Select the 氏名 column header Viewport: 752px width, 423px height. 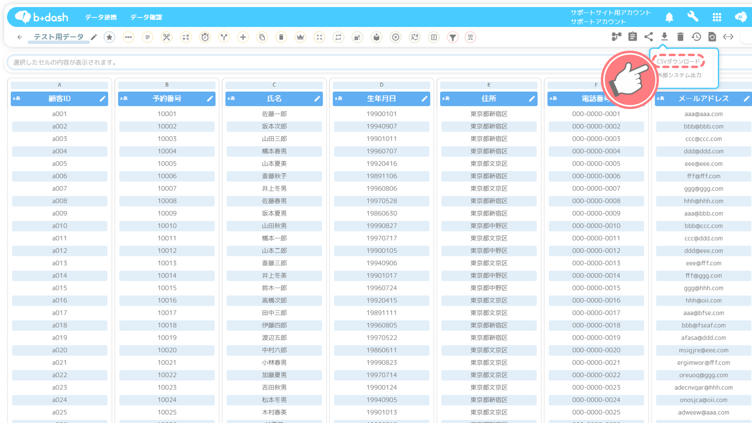pyautogui.click(x=274, y=99)
